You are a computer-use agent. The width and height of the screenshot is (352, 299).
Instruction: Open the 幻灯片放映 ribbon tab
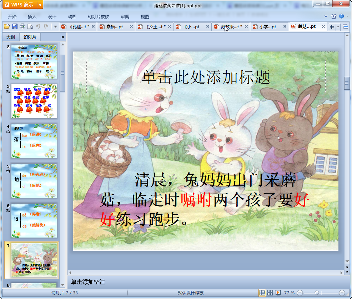tap(99, 17)
